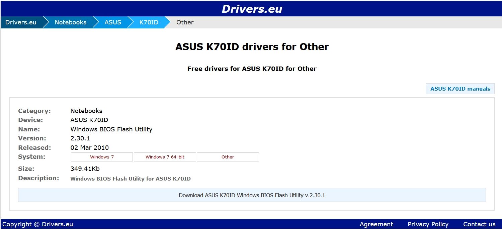Click the 'Version:' field label
502x229 pixels.
(x=32, y=138)
